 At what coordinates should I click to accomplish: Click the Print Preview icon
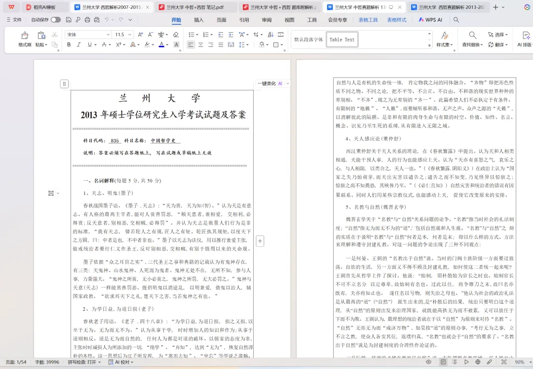pyautogui.click(x=97, y=20)
